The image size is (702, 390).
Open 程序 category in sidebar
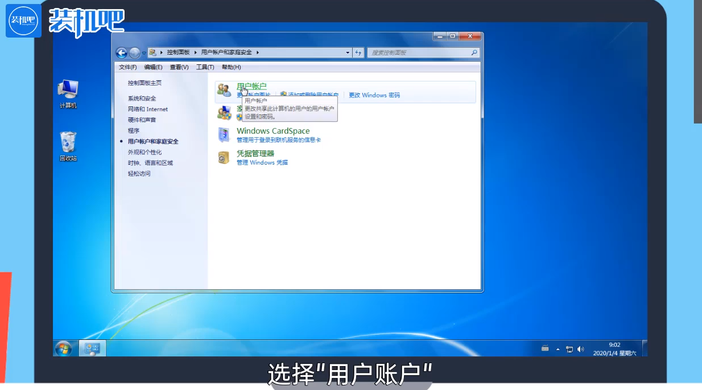tap(133, 131)
